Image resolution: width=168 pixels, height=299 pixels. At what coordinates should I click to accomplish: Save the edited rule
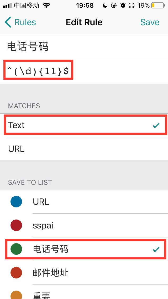150,22
